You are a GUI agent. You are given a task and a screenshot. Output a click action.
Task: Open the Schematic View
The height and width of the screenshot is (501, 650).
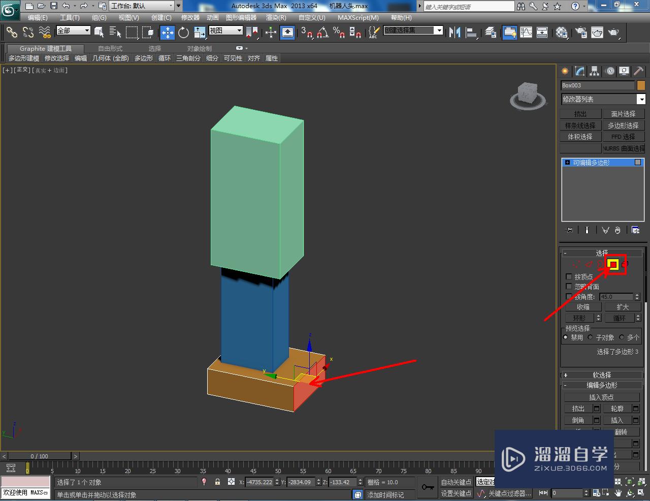pos(542,32)
